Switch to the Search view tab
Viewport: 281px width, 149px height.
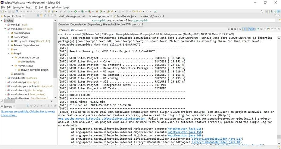[64, 30]
